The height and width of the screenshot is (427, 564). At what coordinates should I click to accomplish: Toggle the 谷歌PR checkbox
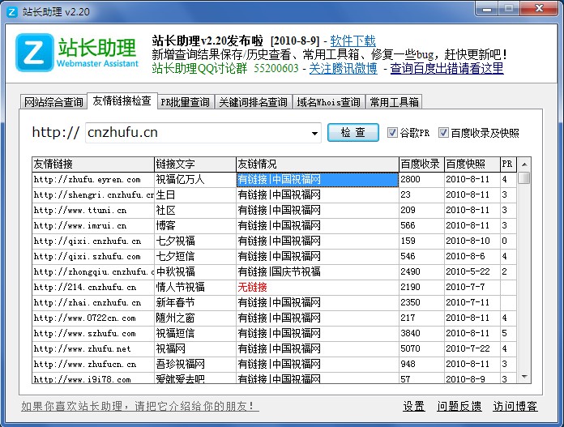[392, 133]
